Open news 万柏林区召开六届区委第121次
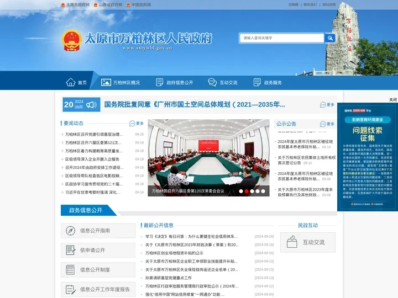 coord(93,143)
